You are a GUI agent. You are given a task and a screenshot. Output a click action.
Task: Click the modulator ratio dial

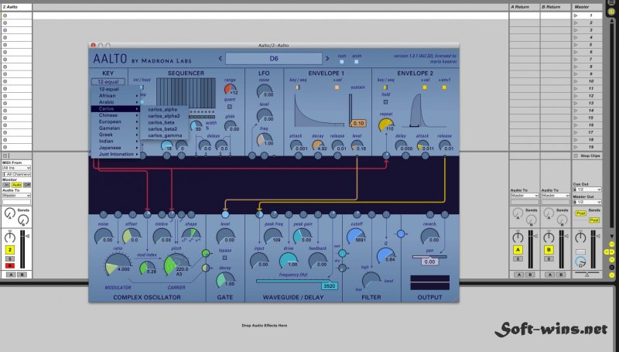point(118,264)
